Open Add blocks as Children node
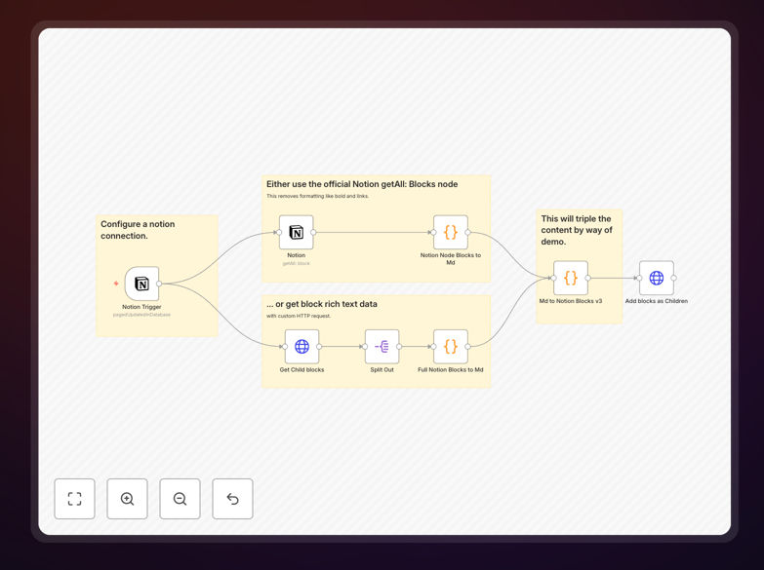Screen dimensions: 764x570 pos(657,278)
